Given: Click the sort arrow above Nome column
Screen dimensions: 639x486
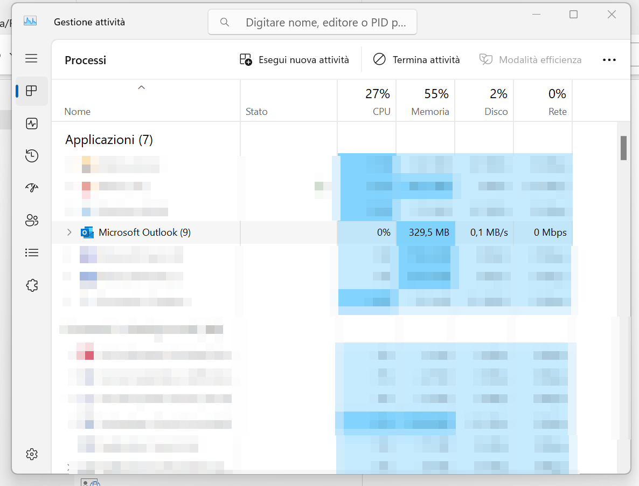Looking at the screenshot, I should coord(141,87).
